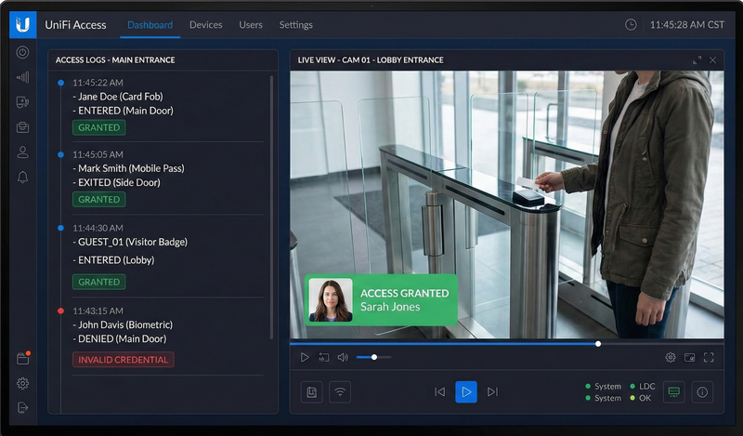Viewport: 743px width, 436px height.
Task: Click the Access Logs Main Entrance header
Action: pos(115,60)
